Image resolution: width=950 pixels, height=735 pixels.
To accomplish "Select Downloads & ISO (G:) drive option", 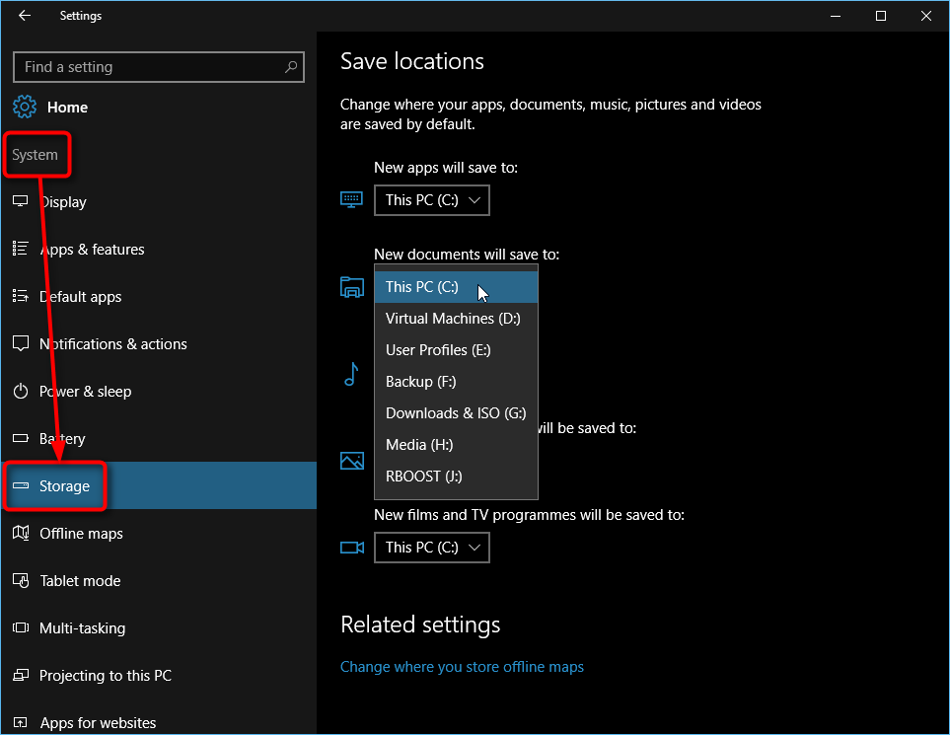I will point(456,412).
